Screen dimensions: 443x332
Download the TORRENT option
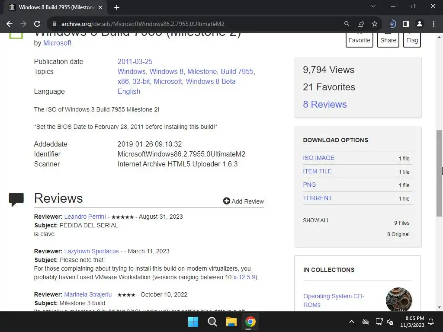[318, 198]
